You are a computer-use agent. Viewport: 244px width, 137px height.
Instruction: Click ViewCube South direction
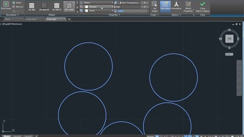click(230, 48)
